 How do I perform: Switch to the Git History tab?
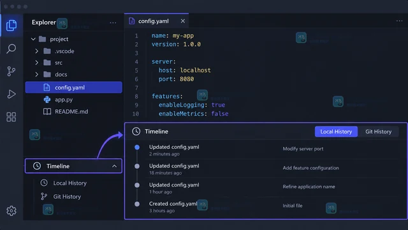378,132
